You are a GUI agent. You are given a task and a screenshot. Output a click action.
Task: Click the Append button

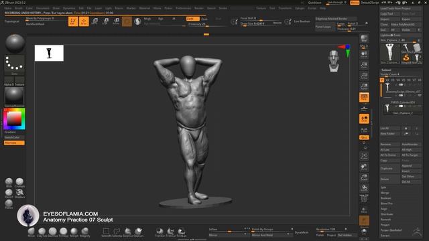[x=411, y=166]
